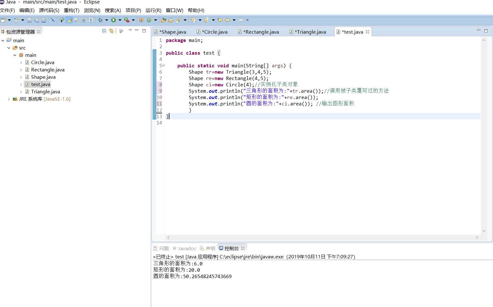This screenshot has height=307, width=493.
Task: Minimize the editor area
Action: tap(478, 30)
